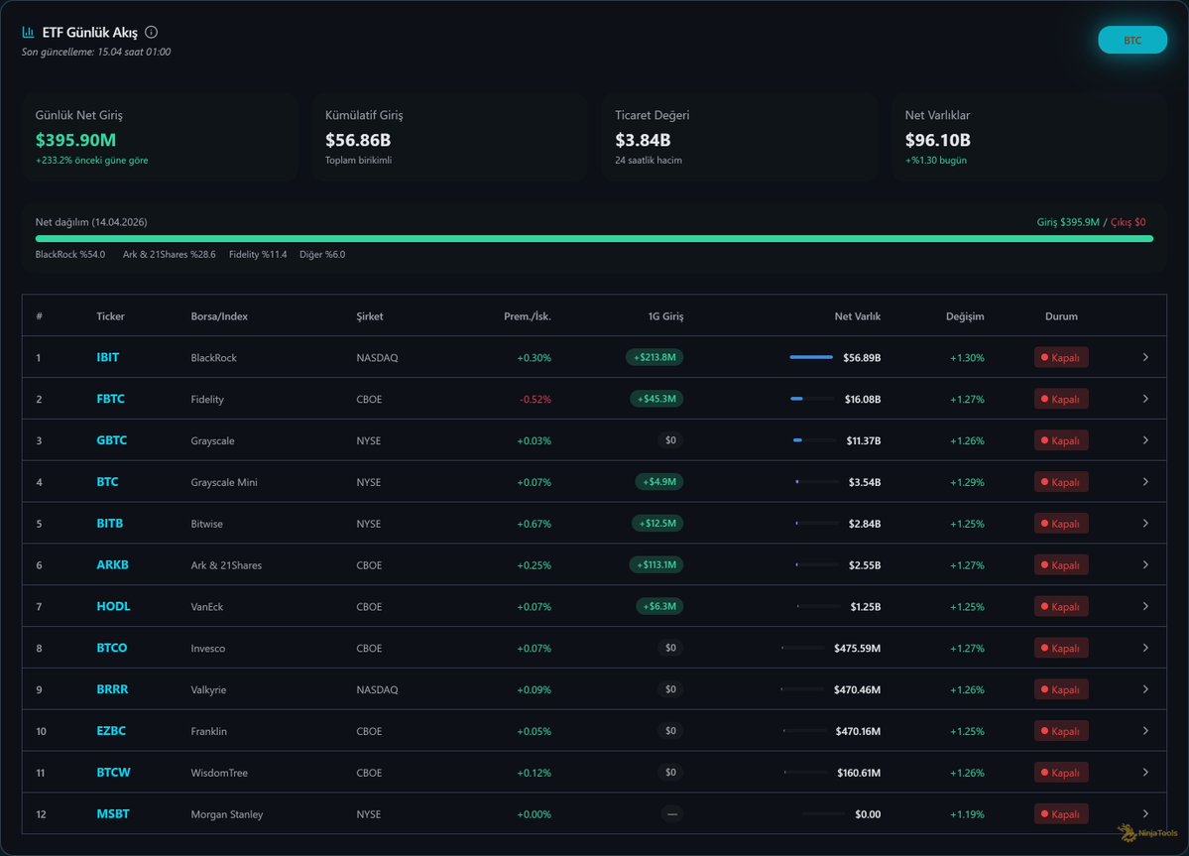Click the info icon beside ETF Günlük Akış
The height and width of the screenshot is (856, 1189).
click(151, 32)
